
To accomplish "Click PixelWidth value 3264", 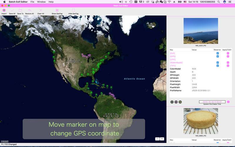I will tap(194, 87).
